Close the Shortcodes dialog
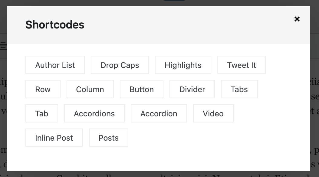 297,19
